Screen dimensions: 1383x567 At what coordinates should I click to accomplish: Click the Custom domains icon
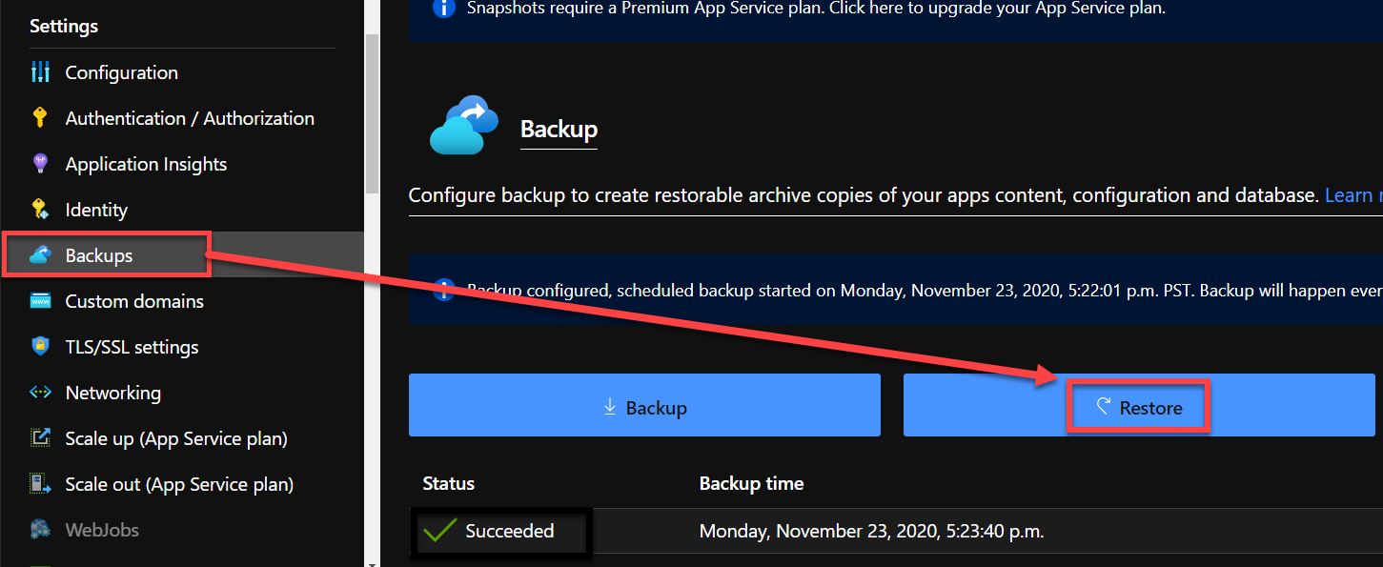pyautogui.click(x=40, y=301)
